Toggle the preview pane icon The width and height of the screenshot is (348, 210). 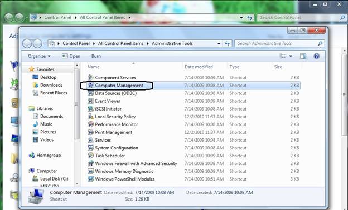tap(303, 56)
